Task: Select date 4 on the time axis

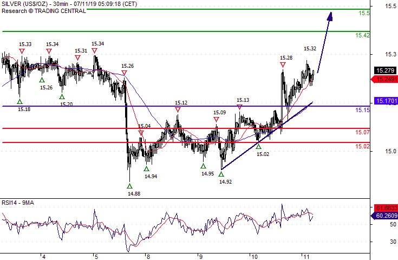Action: click(44, 257)
